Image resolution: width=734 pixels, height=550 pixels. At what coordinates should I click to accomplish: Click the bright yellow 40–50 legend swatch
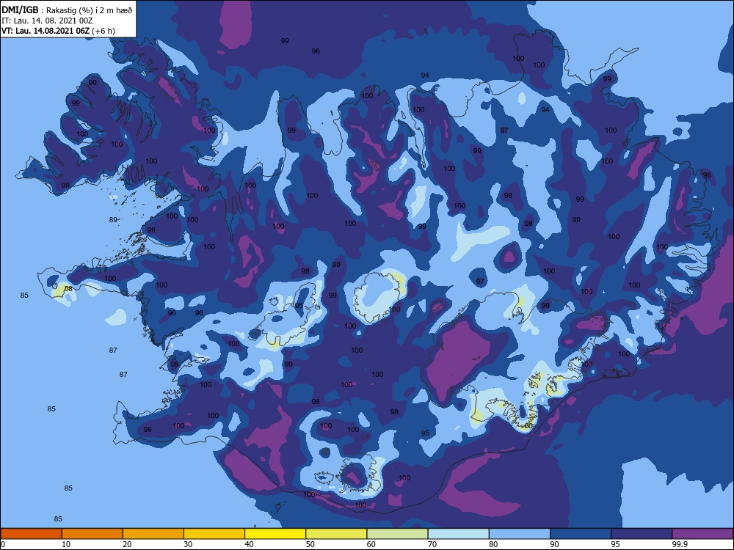click(275, 534)
